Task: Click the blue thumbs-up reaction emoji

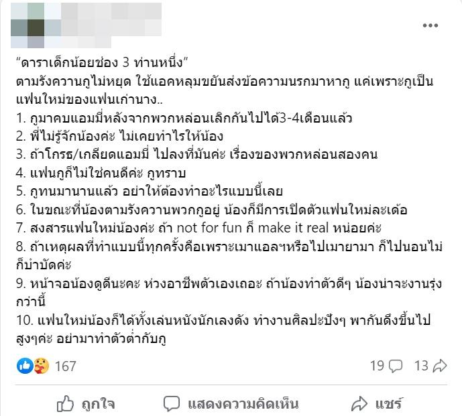Action: (25, 366)
